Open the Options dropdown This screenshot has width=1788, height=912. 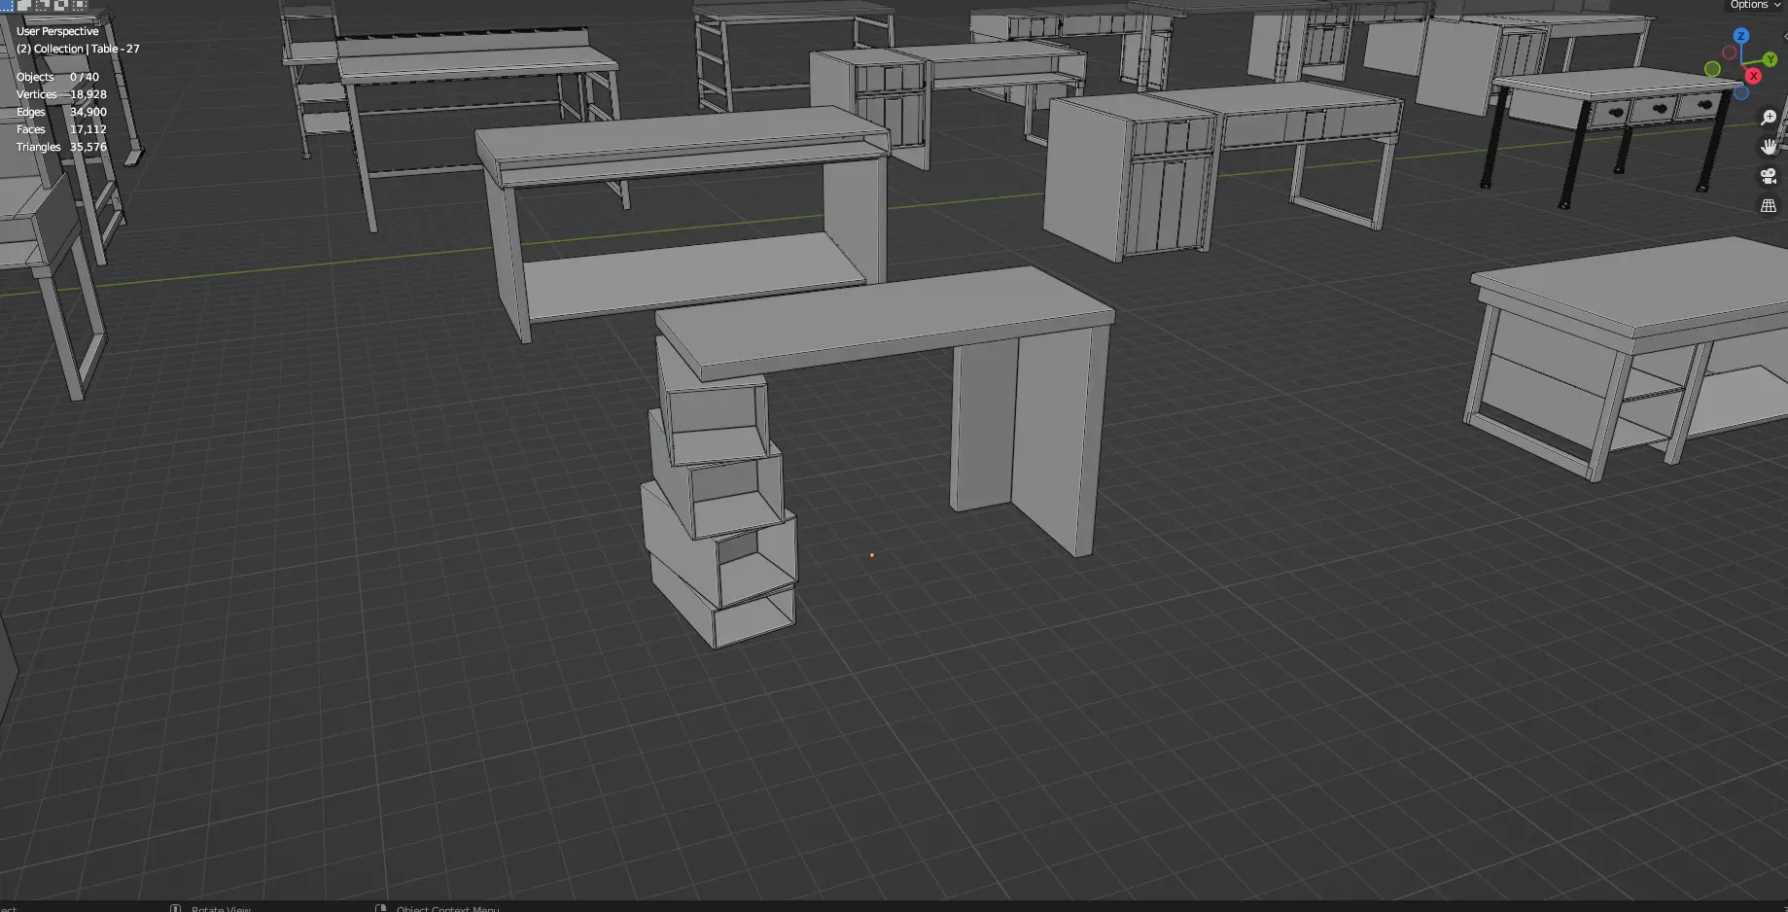pyautogui.click(x=1755, y=5)
